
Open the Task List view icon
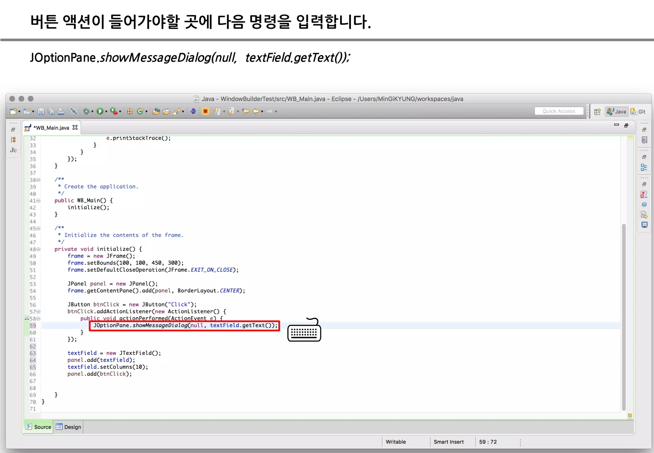pyautogui.click(x=644, y=140)
